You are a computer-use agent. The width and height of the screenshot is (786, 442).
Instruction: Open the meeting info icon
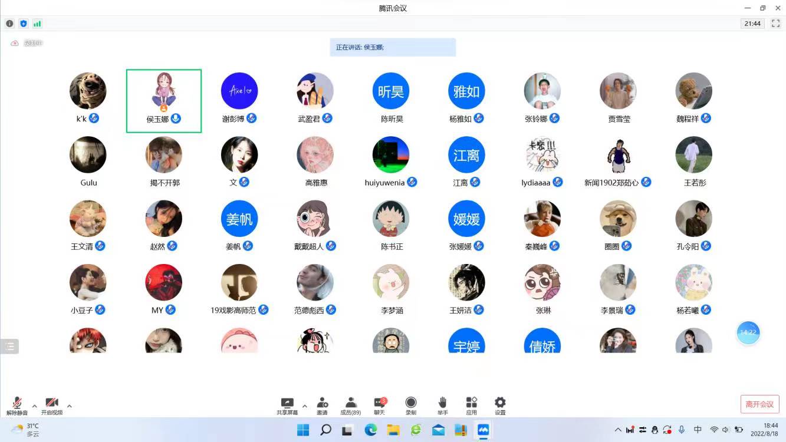click(9, 24)
